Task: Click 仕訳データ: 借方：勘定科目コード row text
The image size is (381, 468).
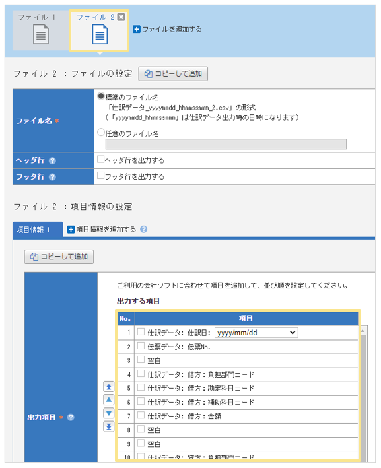Action: pyautogui.click(x=201, y=389)
